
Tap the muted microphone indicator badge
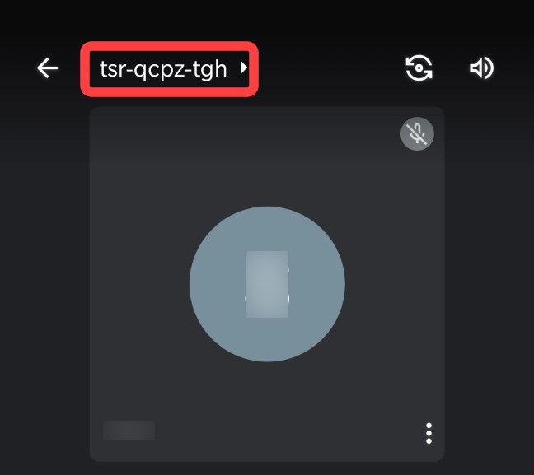pyautogui.click(x=417, y=133)
